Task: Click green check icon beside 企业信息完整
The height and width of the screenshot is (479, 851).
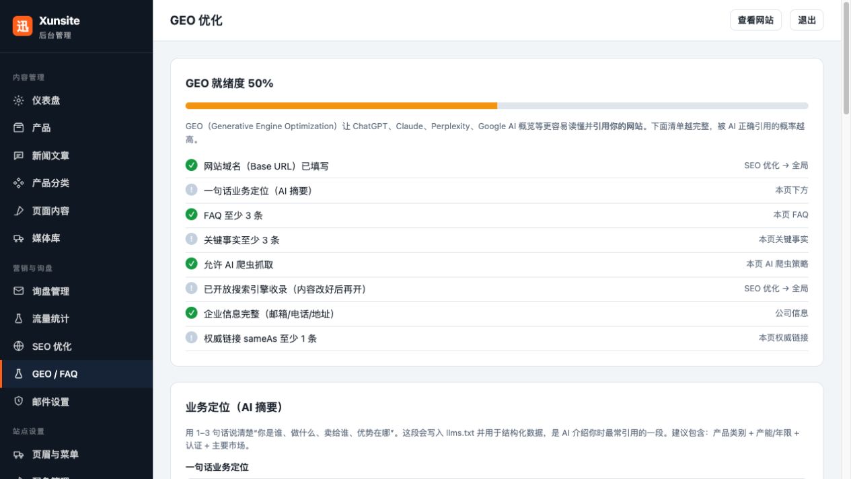Action: pos(192,313)
